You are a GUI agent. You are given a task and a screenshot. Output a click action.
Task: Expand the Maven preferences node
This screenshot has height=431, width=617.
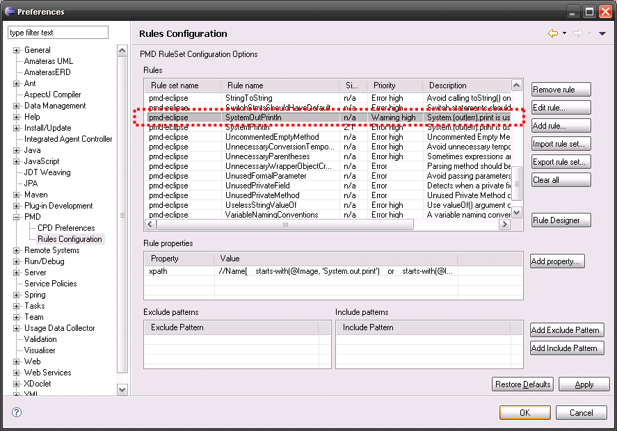tap(17, 195)
